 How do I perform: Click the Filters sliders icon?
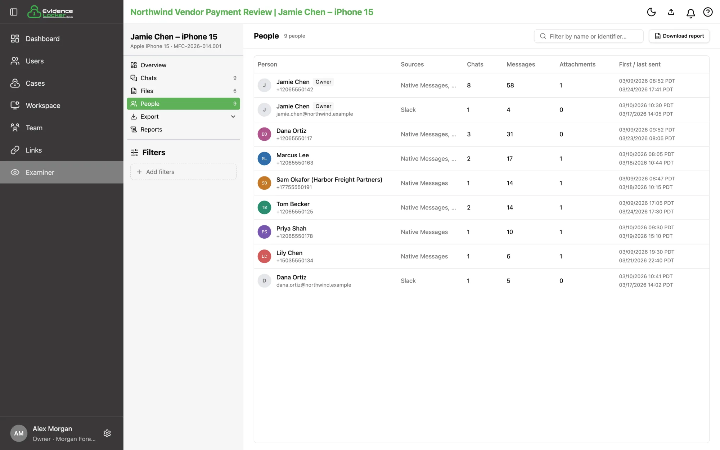[134, 153]
